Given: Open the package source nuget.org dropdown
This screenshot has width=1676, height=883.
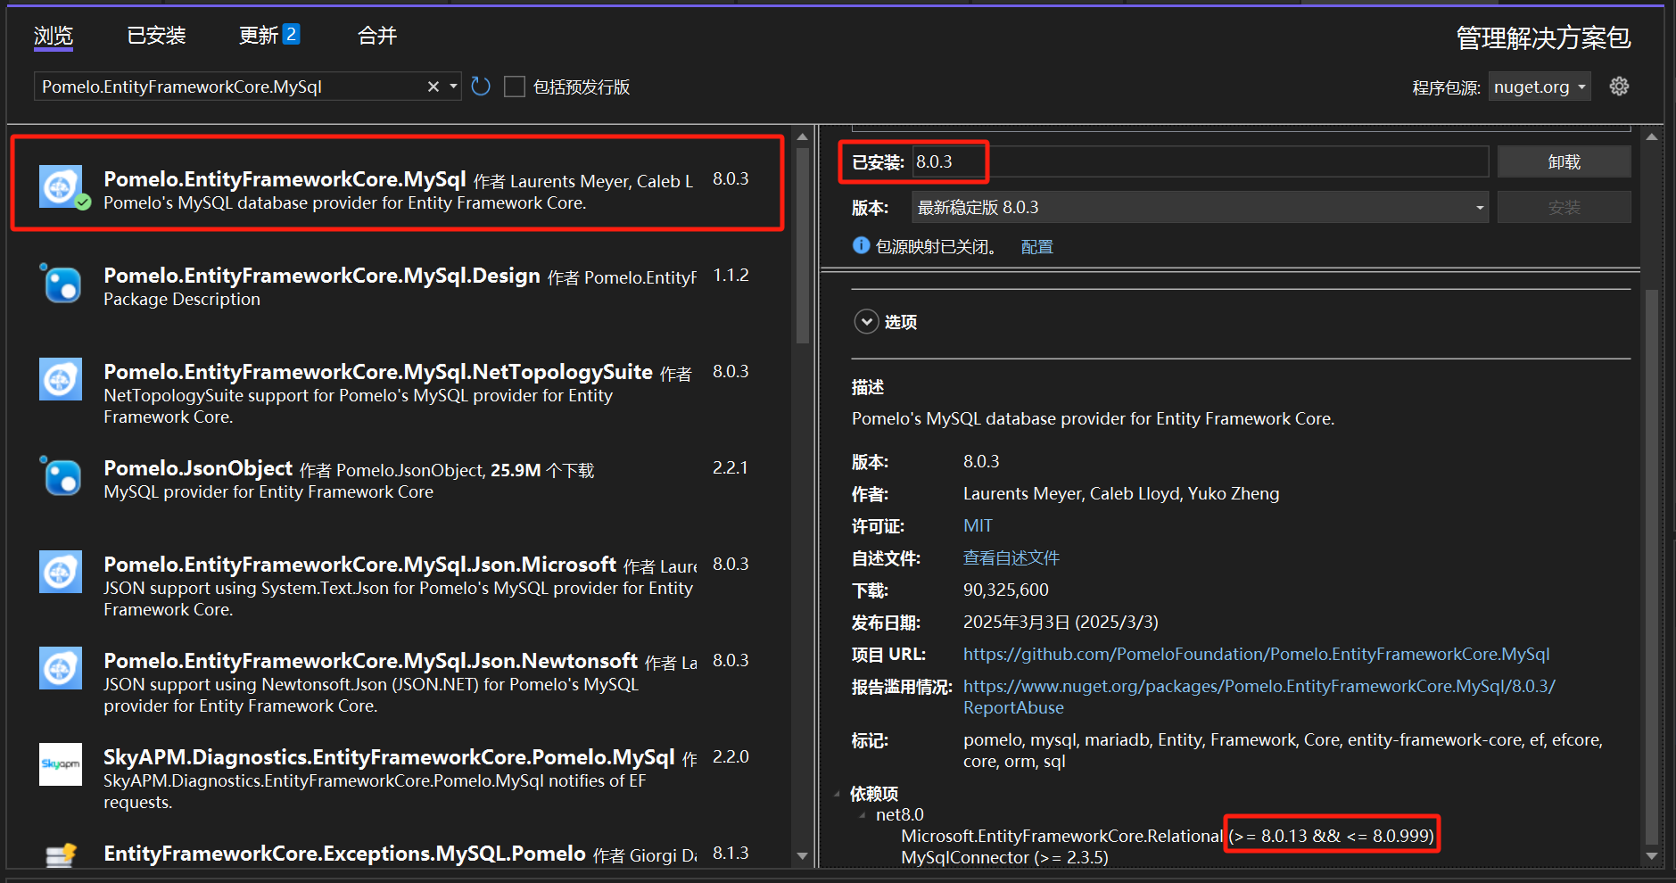Looking at the screenshot, I should [x=1540, y=87].
